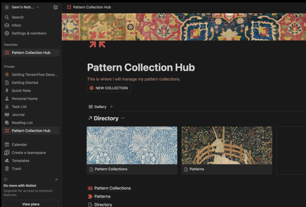Click the Directory document icon at bottom

(90, 205)
